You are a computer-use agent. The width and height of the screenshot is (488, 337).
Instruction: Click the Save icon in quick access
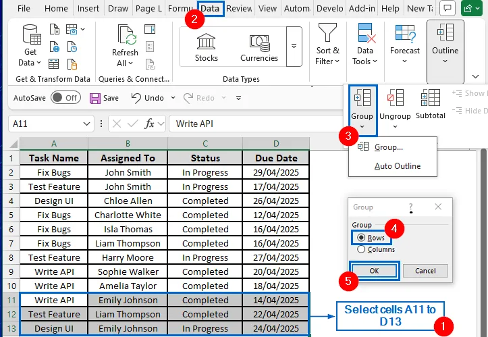tap(95, 98)
